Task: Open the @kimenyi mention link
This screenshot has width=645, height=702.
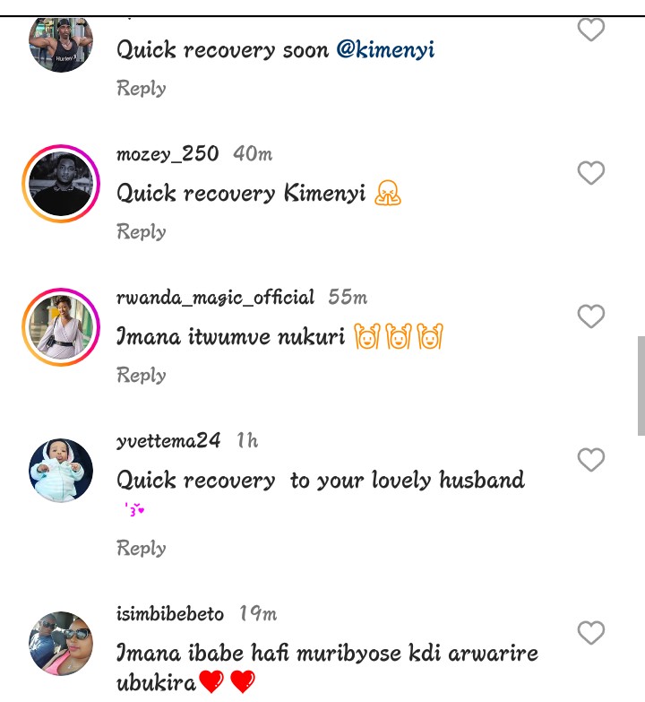Action: click(385, 50)
